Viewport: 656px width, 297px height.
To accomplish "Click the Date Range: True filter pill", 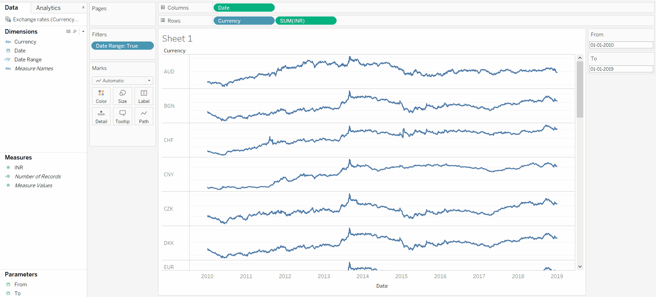I will 123,46.
